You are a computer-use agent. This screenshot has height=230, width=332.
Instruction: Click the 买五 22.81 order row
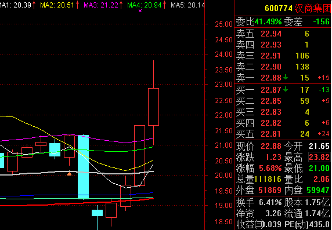click(x=283, y=134)
